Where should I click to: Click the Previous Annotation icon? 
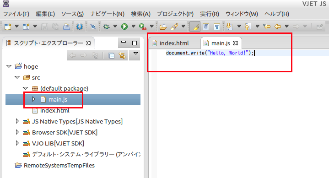click(248, 27)
